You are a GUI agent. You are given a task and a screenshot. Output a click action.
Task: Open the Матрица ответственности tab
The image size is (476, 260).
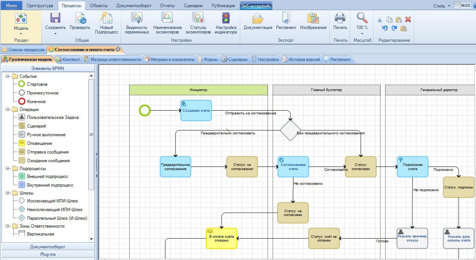tap(112, 59)
